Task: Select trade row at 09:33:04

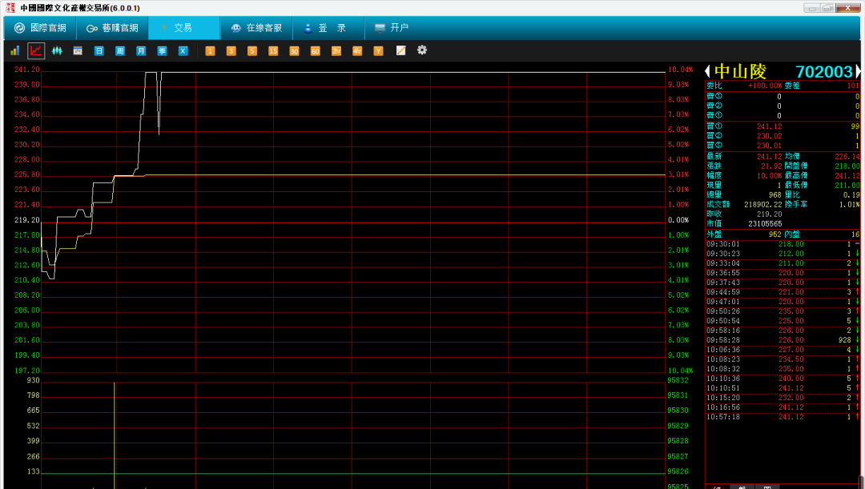Action: (783, 263)
